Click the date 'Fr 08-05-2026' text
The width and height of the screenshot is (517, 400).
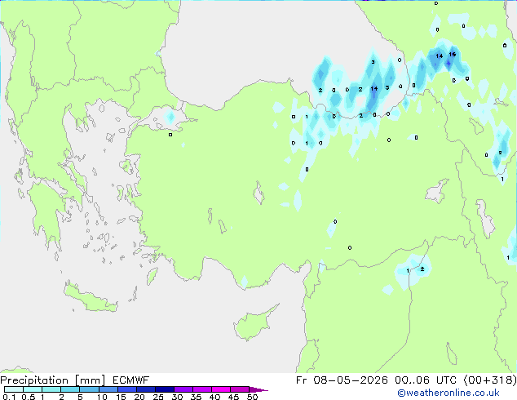[x=342, y=380]
